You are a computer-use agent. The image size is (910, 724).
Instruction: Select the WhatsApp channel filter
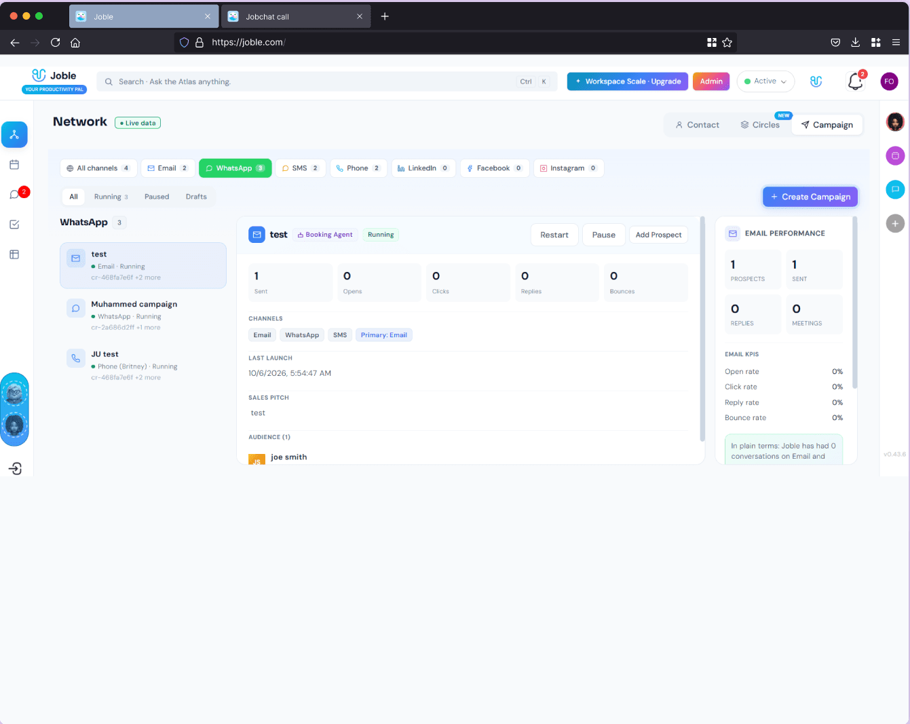[x=235, y=168]
